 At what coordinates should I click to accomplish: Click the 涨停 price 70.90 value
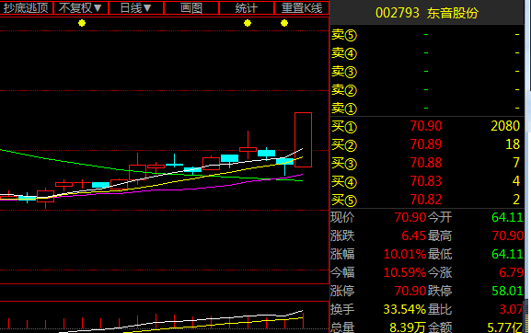(410, 291)
